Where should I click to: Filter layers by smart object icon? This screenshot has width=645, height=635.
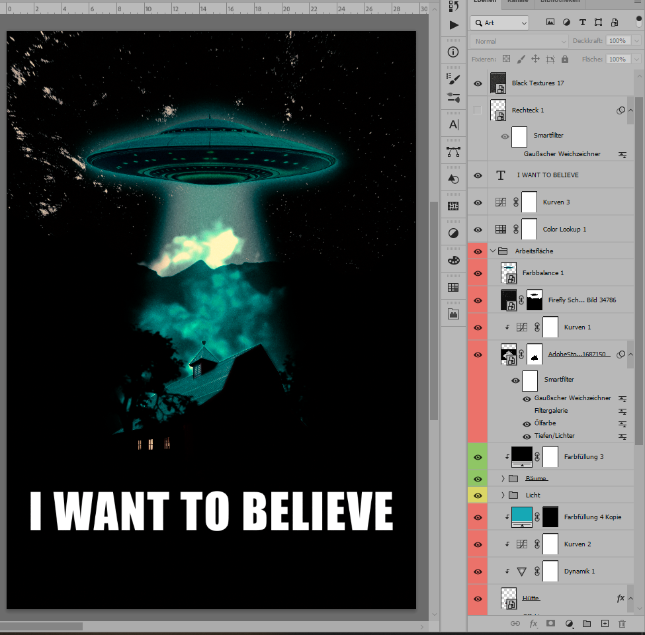[615, 22]
